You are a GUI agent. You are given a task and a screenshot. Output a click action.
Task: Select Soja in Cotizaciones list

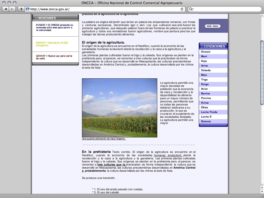213,61
